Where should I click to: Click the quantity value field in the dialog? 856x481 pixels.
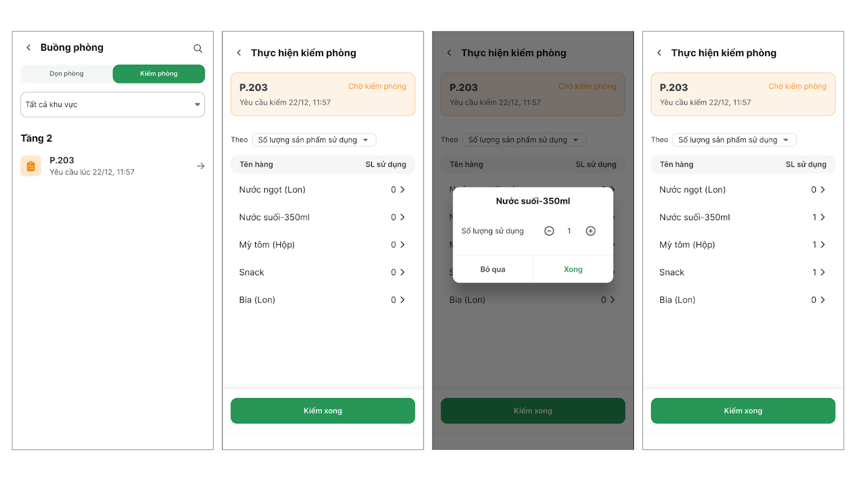coord(569,231)
